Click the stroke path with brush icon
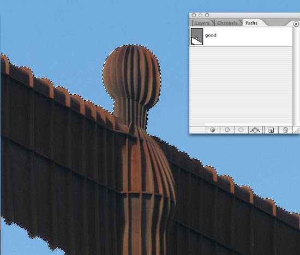Screen dimensions: 300x255 (x=227, y=130)
